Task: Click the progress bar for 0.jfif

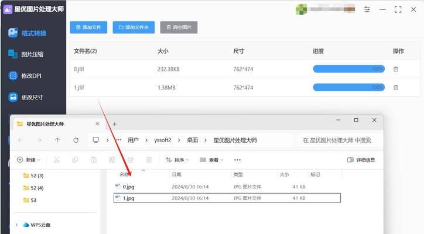Action: [x=349, y=69]
